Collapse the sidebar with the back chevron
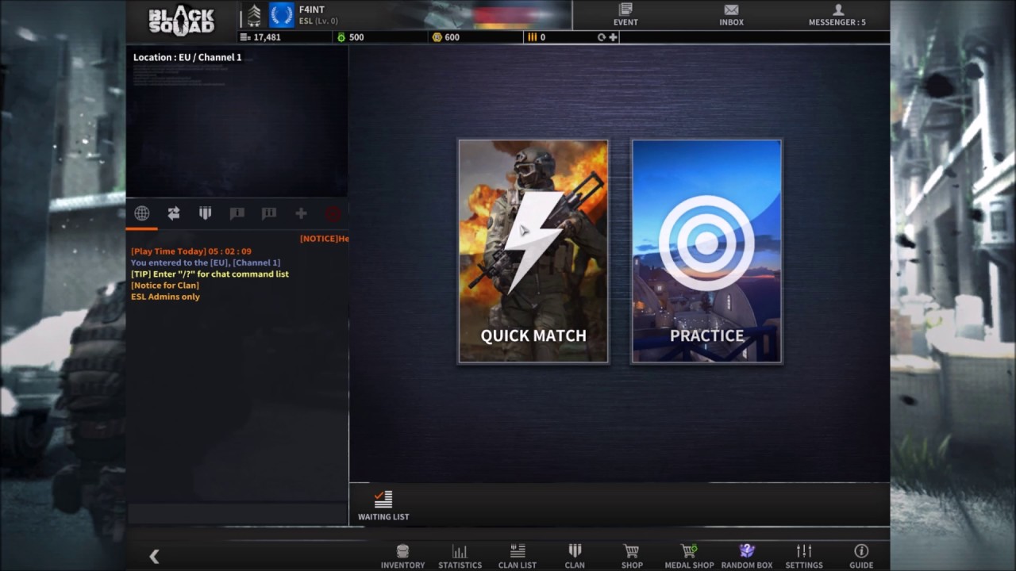1016x571 pixels. [x=154, y=556]
